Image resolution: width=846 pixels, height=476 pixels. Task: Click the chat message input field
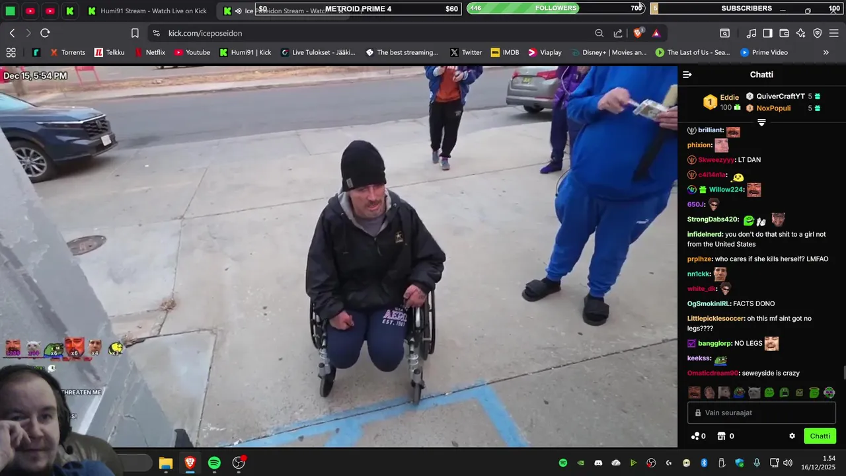pos(761,413)
